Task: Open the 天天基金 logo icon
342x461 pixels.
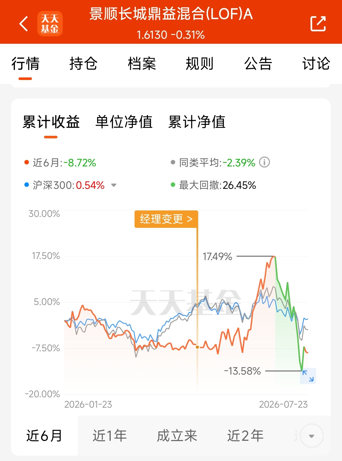Action: point(50,24)
